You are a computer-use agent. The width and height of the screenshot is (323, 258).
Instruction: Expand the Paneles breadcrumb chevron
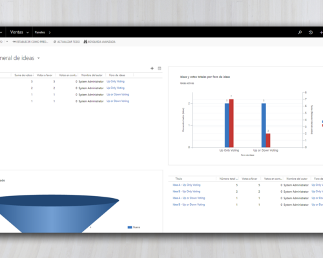pyautogui.click(x=50, y=32)
